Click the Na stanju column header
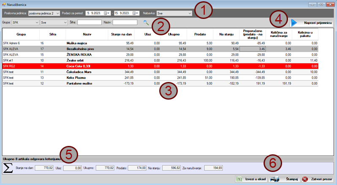Image resolution: width=337 pixels, height=185 pixels. [x=226, y=34]
